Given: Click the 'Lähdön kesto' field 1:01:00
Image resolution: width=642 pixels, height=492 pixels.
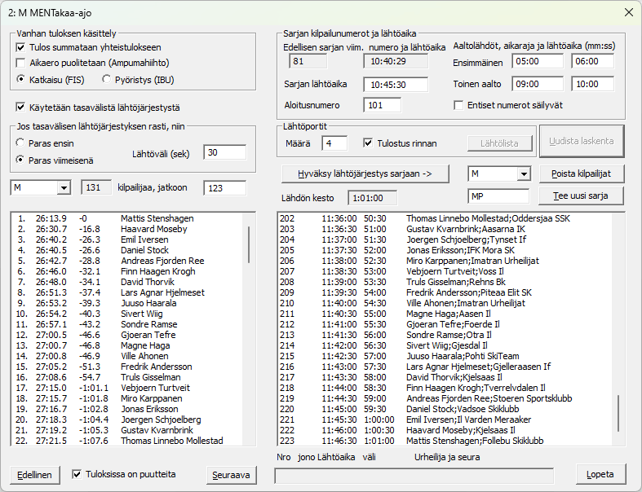Looking at the screenshot, I should click(x=372, y=198).
